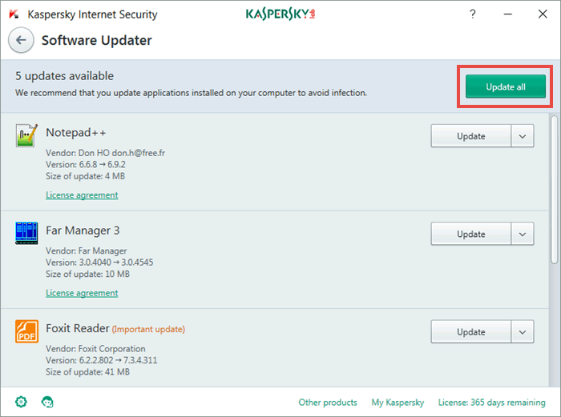
Task: Open the Far Manager License agreement link
Action: click(x=82, y=293)
